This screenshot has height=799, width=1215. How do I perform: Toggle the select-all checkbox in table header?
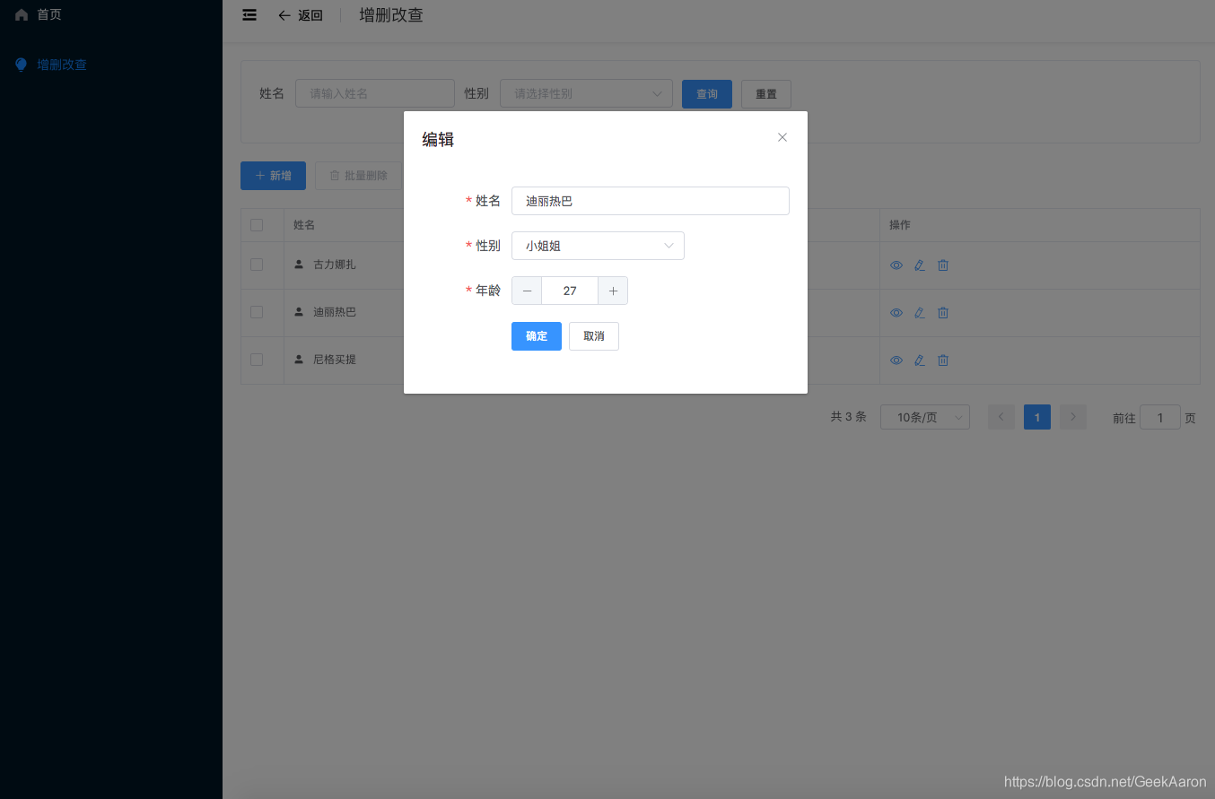click(257, 225)
